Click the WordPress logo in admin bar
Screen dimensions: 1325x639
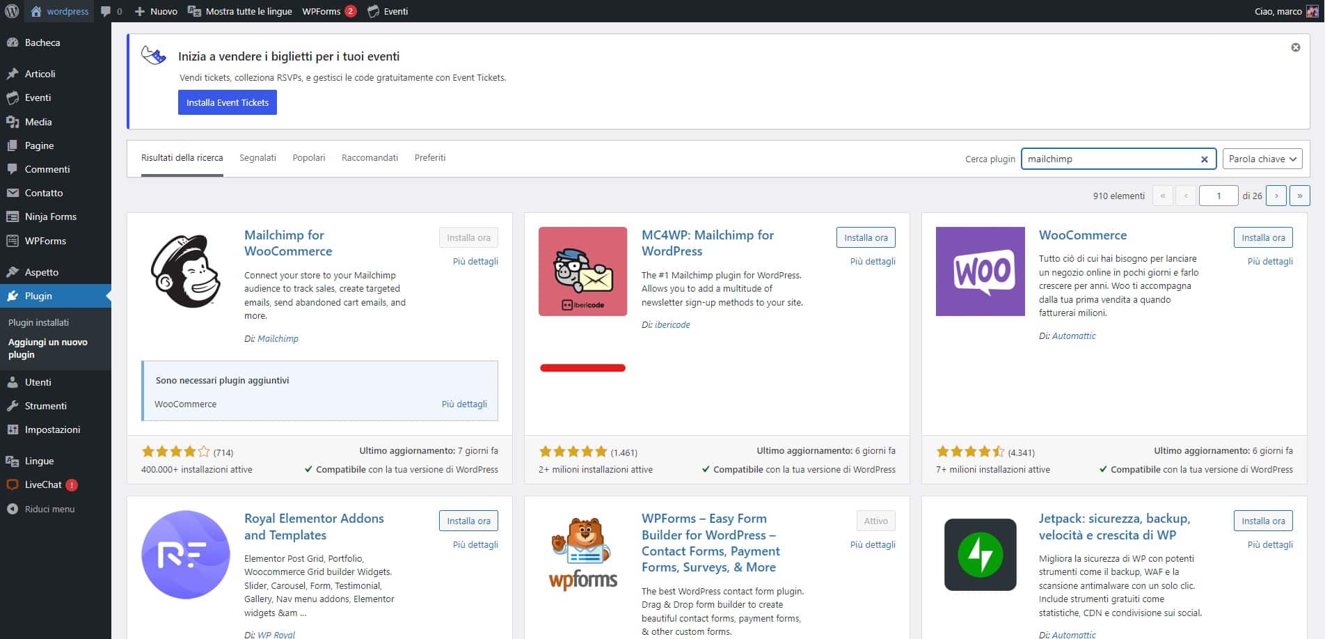click(x=12, y=11)
